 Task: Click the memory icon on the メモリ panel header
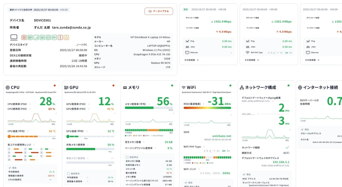[125, 87]
